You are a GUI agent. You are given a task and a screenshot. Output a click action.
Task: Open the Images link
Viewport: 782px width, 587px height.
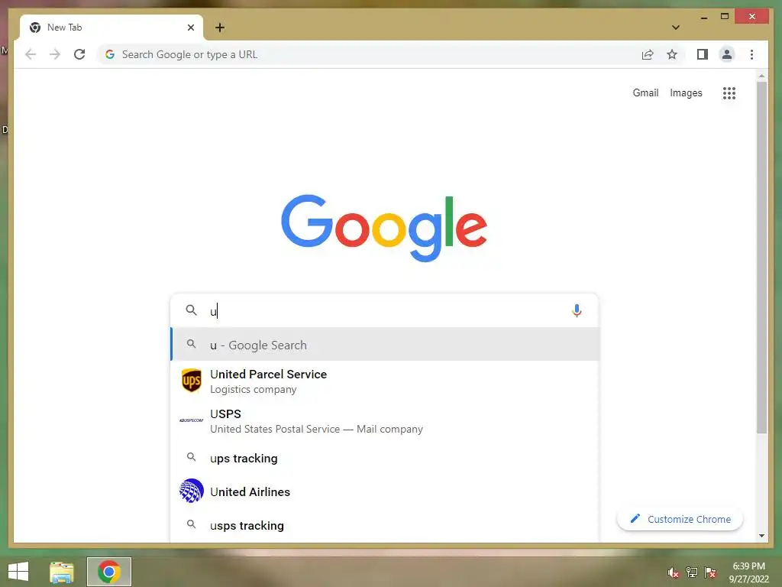pos(686,92)
